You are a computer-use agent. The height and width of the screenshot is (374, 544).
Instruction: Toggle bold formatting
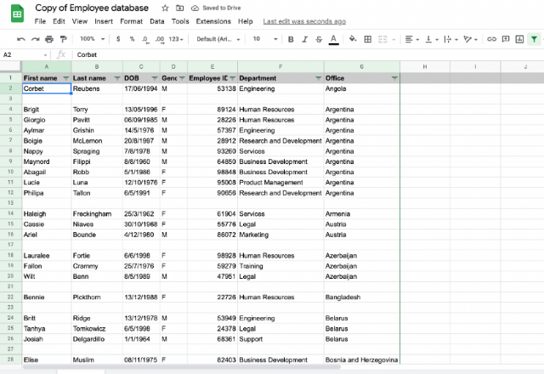(291, 39)
